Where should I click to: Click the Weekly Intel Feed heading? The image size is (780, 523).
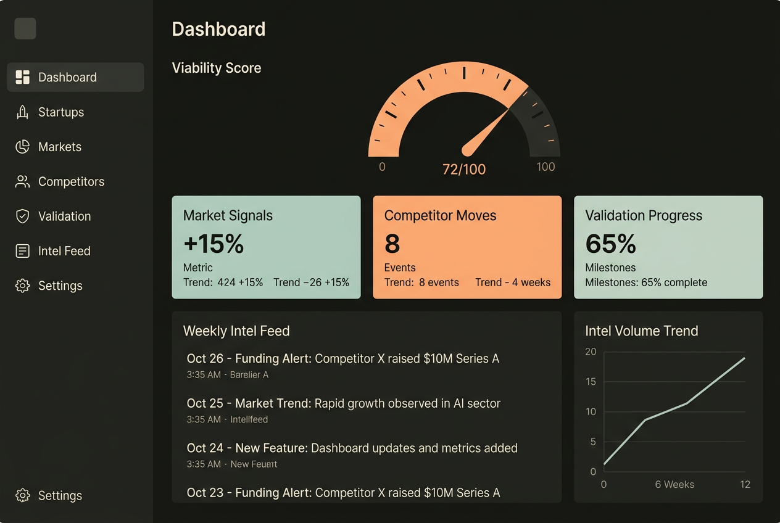point(236,331)
